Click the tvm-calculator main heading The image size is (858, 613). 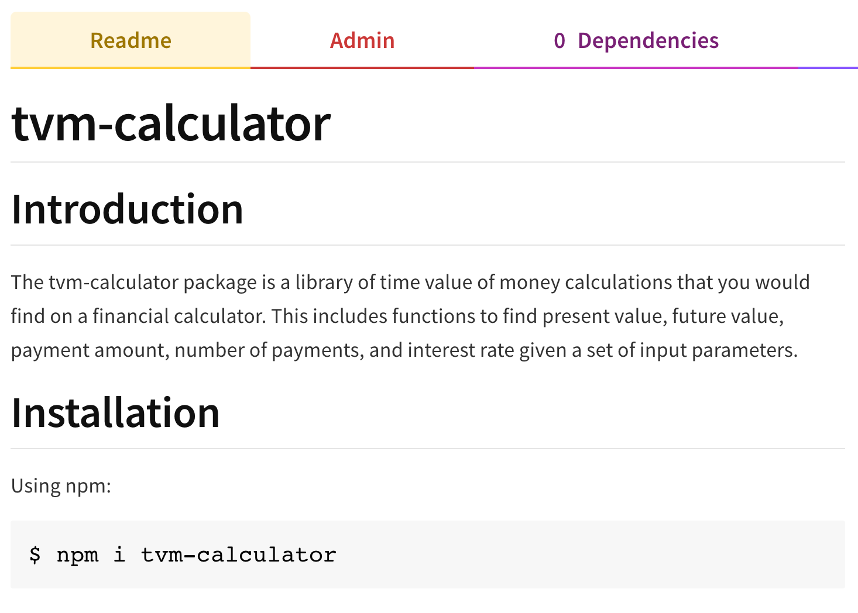[x=171, y=123]
